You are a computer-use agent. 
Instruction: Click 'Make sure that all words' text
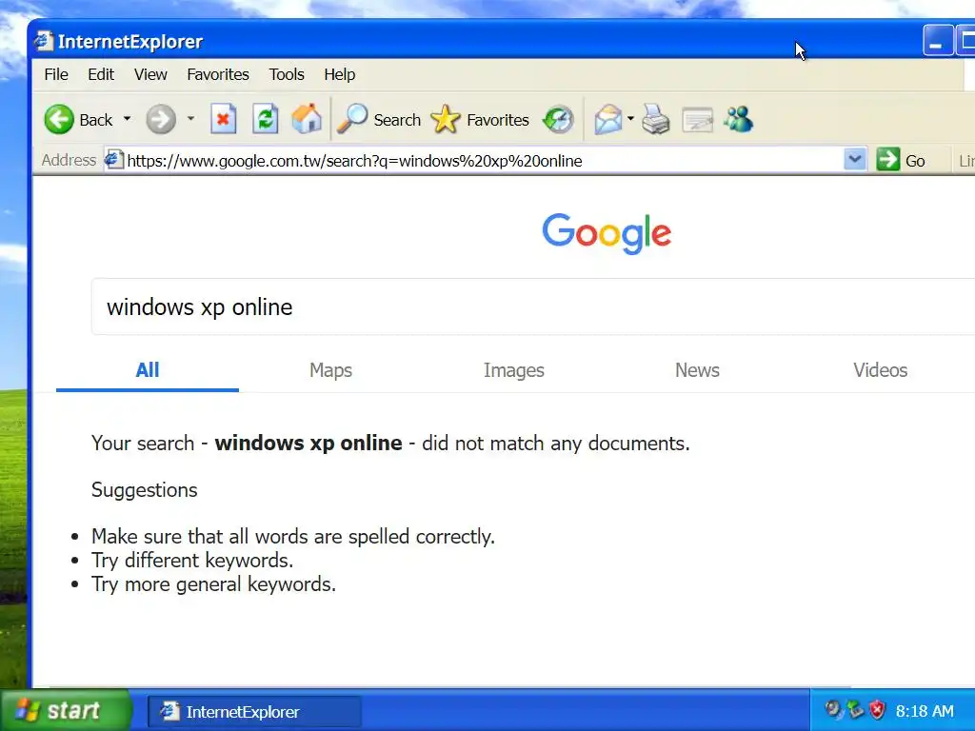[202, 537]
